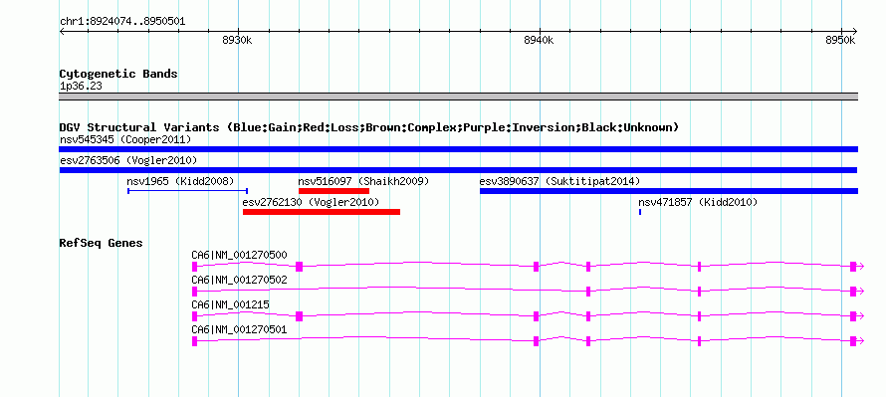Image resolution: width=886 pixels, height=397 pixels.
Task: Click the esv3890637 (Suktitipat2014) blue bar
Action: click(668, 191)
